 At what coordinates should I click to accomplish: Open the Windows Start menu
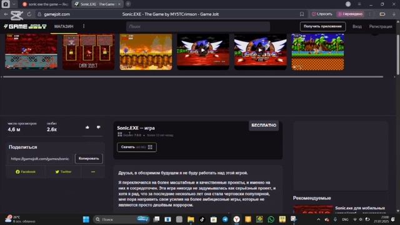point(86,219)
